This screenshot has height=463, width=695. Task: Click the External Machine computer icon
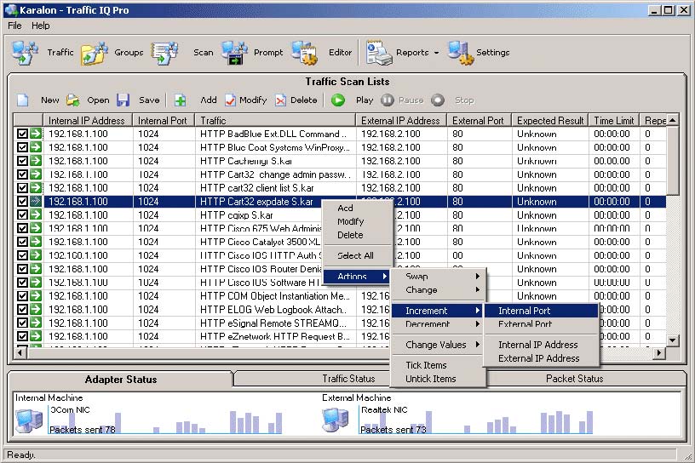pos(335,420)
